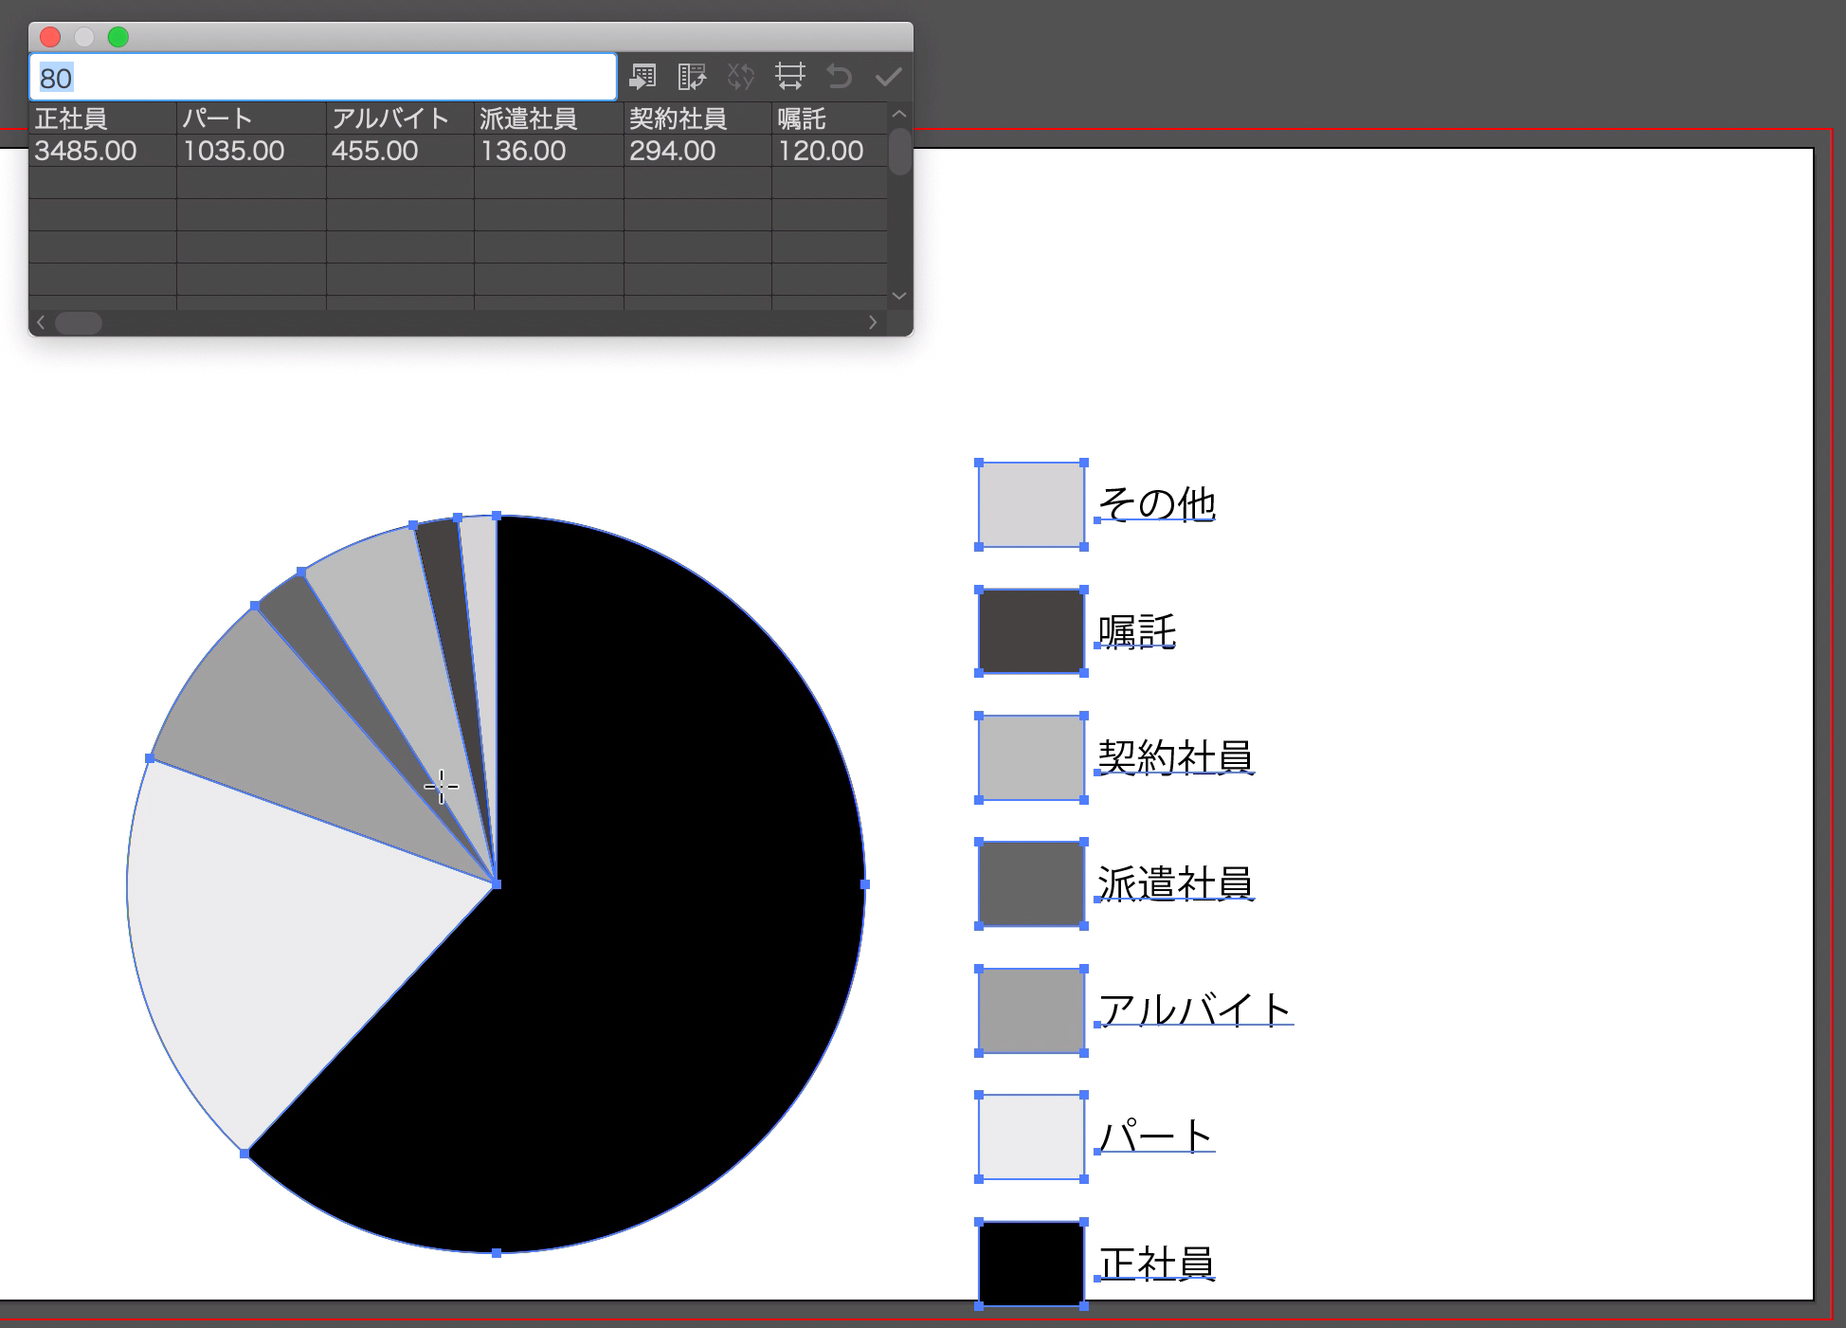
Task: Select the cell with value 3485.00
Action: [102, 151]
